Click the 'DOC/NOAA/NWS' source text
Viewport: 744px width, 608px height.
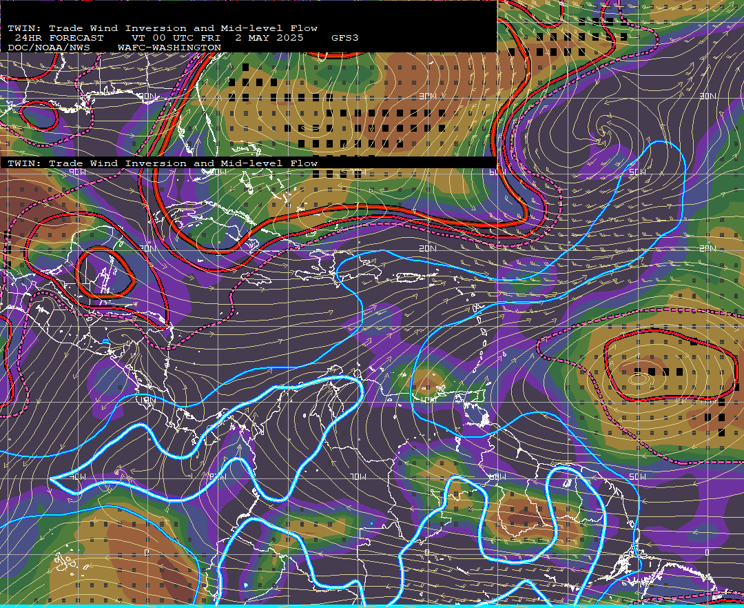click(49, 48)
